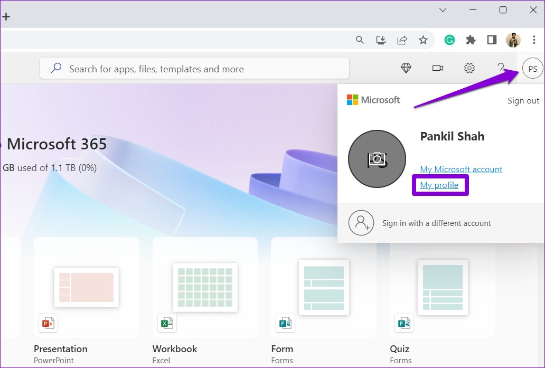
Task: Open the Forms icon on the Quiz tile
Action: tap(403, 323)
